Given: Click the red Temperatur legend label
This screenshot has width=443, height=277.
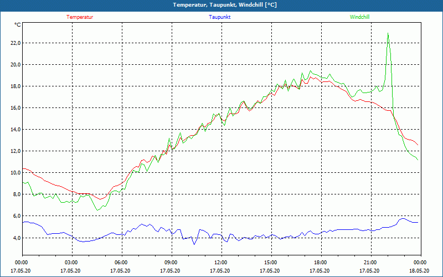Looking at the screenshot, I should [80, 17].
